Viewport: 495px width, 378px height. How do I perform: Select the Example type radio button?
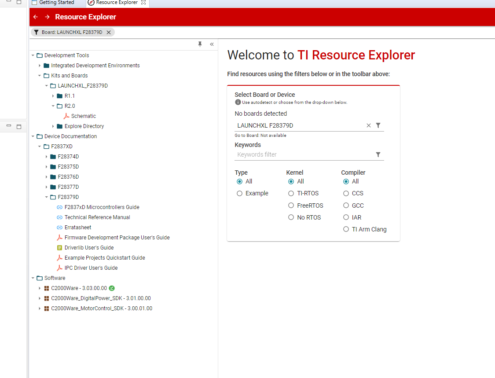point(240,193)
